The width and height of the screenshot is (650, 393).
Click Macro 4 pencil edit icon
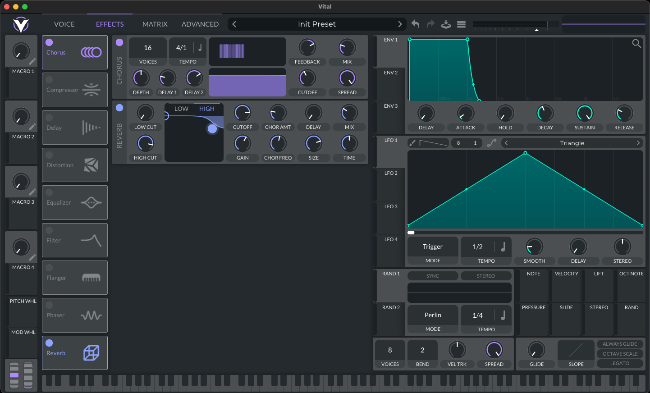(32, 257)
